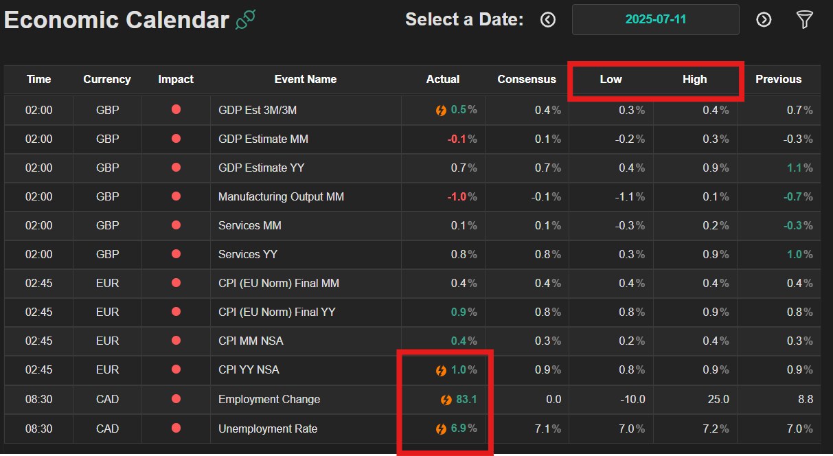Click the lightning icon beside Employment Change actual
This screenshot has width=833, height=456.
[x=446, y=400]
